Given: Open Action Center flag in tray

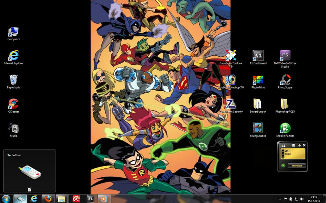Looking at the screenshot, I should [286, 199].
